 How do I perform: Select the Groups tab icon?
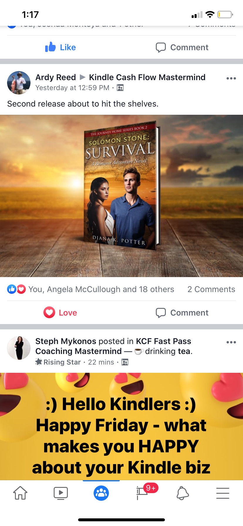[x=101, y=493]
